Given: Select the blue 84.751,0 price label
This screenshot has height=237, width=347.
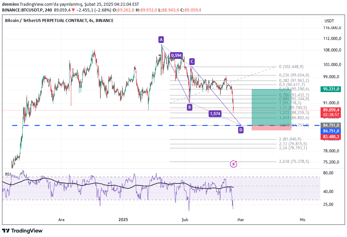Looking at the screenshot, I should pyautogui.click(x=330, y=131).
